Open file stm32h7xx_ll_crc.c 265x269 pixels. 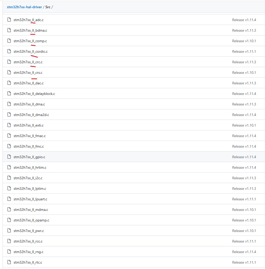tap(28, 62)
